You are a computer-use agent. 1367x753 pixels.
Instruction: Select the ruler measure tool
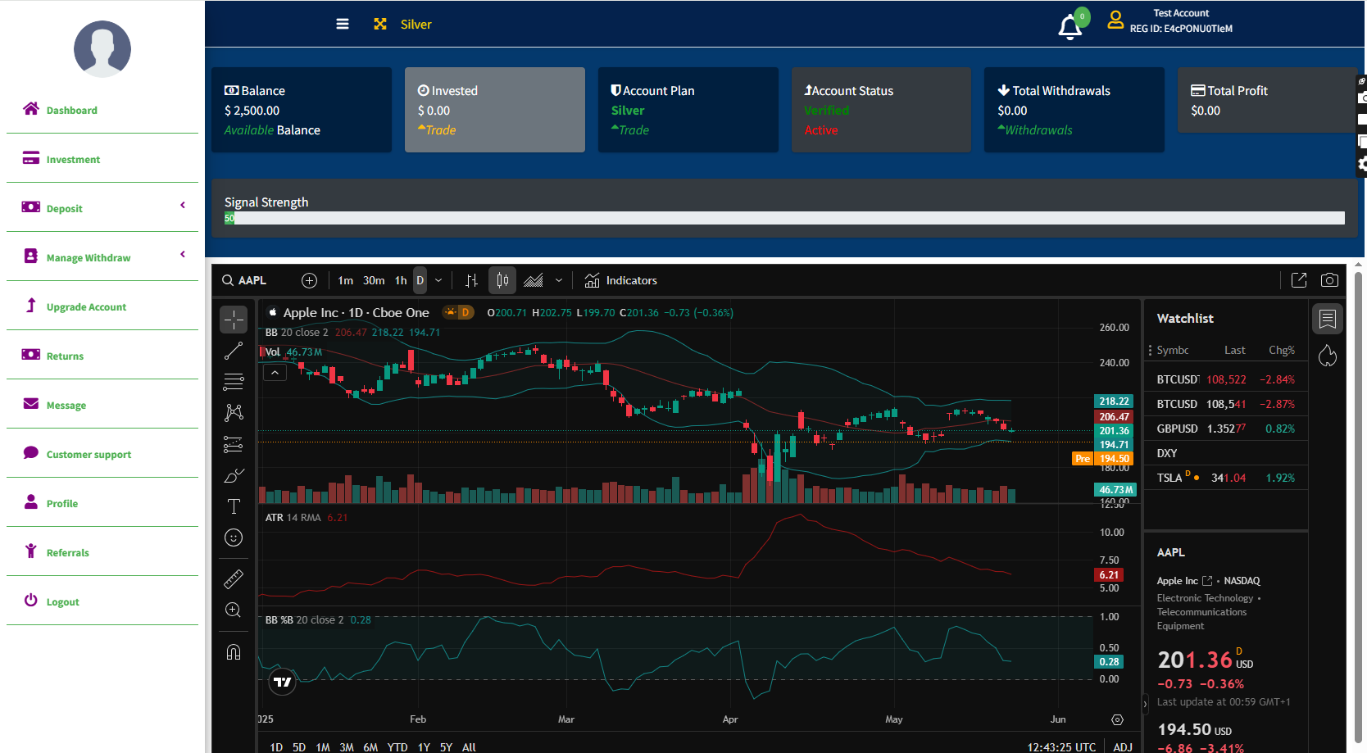[234, 579]
